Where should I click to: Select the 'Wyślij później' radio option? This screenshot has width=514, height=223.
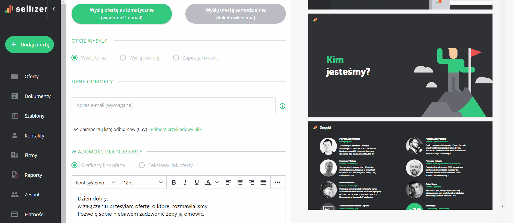pos(123,58)
